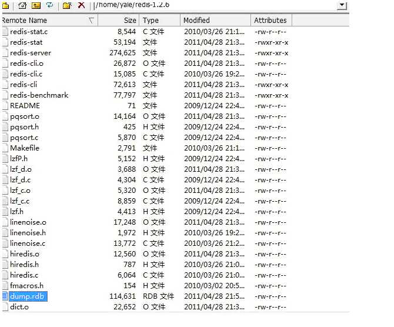Select the pqsort.c file name

point(24,138)
